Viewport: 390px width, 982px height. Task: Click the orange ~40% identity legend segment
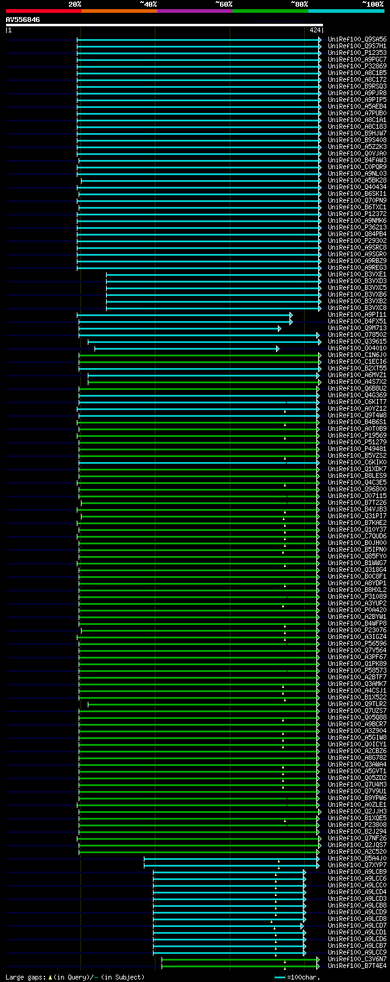pyautogui.click(x=119, y=10)
